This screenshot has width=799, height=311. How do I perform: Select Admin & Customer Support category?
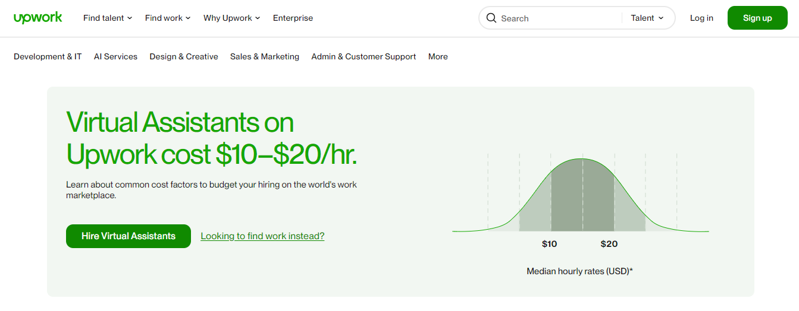click(x=364, y=56)
